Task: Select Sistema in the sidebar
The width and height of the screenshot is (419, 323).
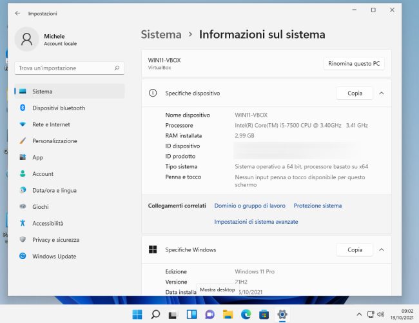Action: [70, 92]
